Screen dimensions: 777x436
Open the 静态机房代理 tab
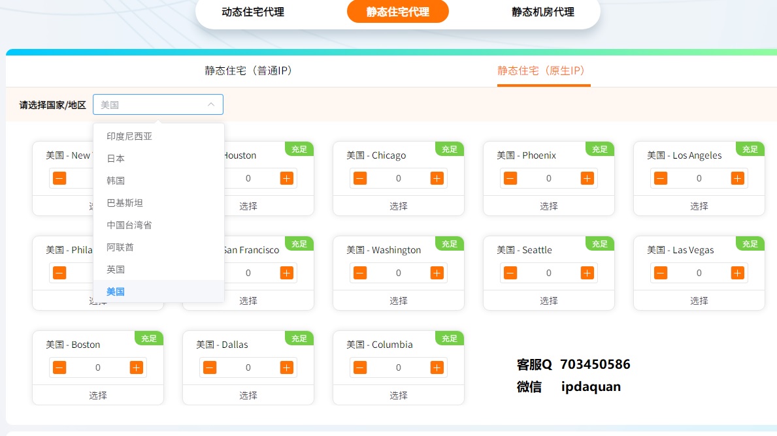coord(542,12)
